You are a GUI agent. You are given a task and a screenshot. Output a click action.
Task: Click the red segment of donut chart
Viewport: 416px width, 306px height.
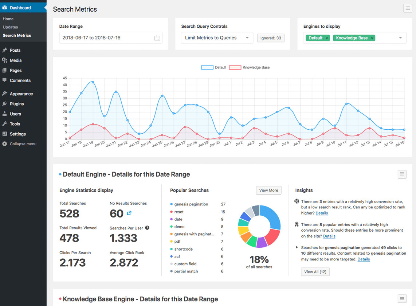(273, 237)
